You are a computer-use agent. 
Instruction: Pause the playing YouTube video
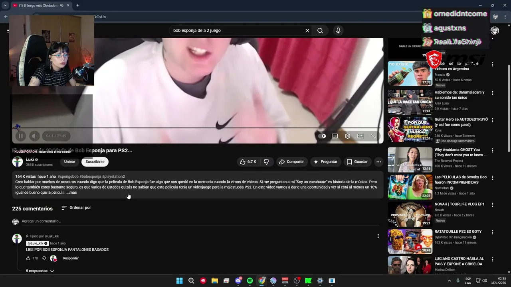point(20,136)
